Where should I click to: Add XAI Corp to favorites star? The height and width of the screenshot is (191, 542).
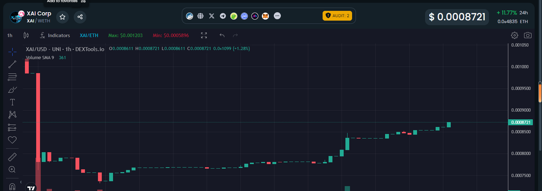pos(63,17)
